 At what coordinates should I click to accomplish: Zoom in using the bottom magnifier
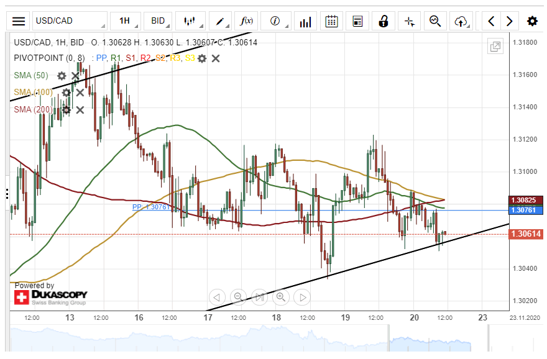(280, 297)
